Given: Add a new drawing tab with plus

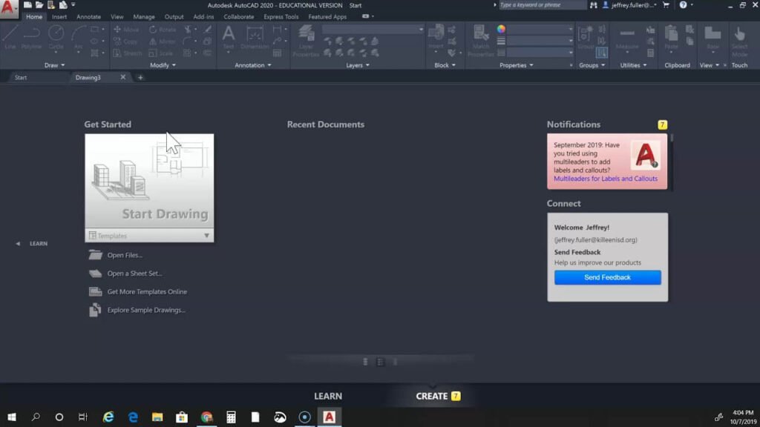Looking at the screenshot, I should tap(140, 77).
